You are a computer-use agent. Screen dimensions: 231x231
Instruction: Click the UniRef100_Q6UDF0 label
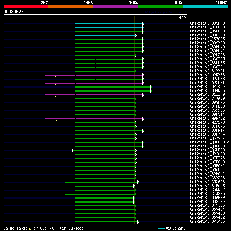click(207, 150)
